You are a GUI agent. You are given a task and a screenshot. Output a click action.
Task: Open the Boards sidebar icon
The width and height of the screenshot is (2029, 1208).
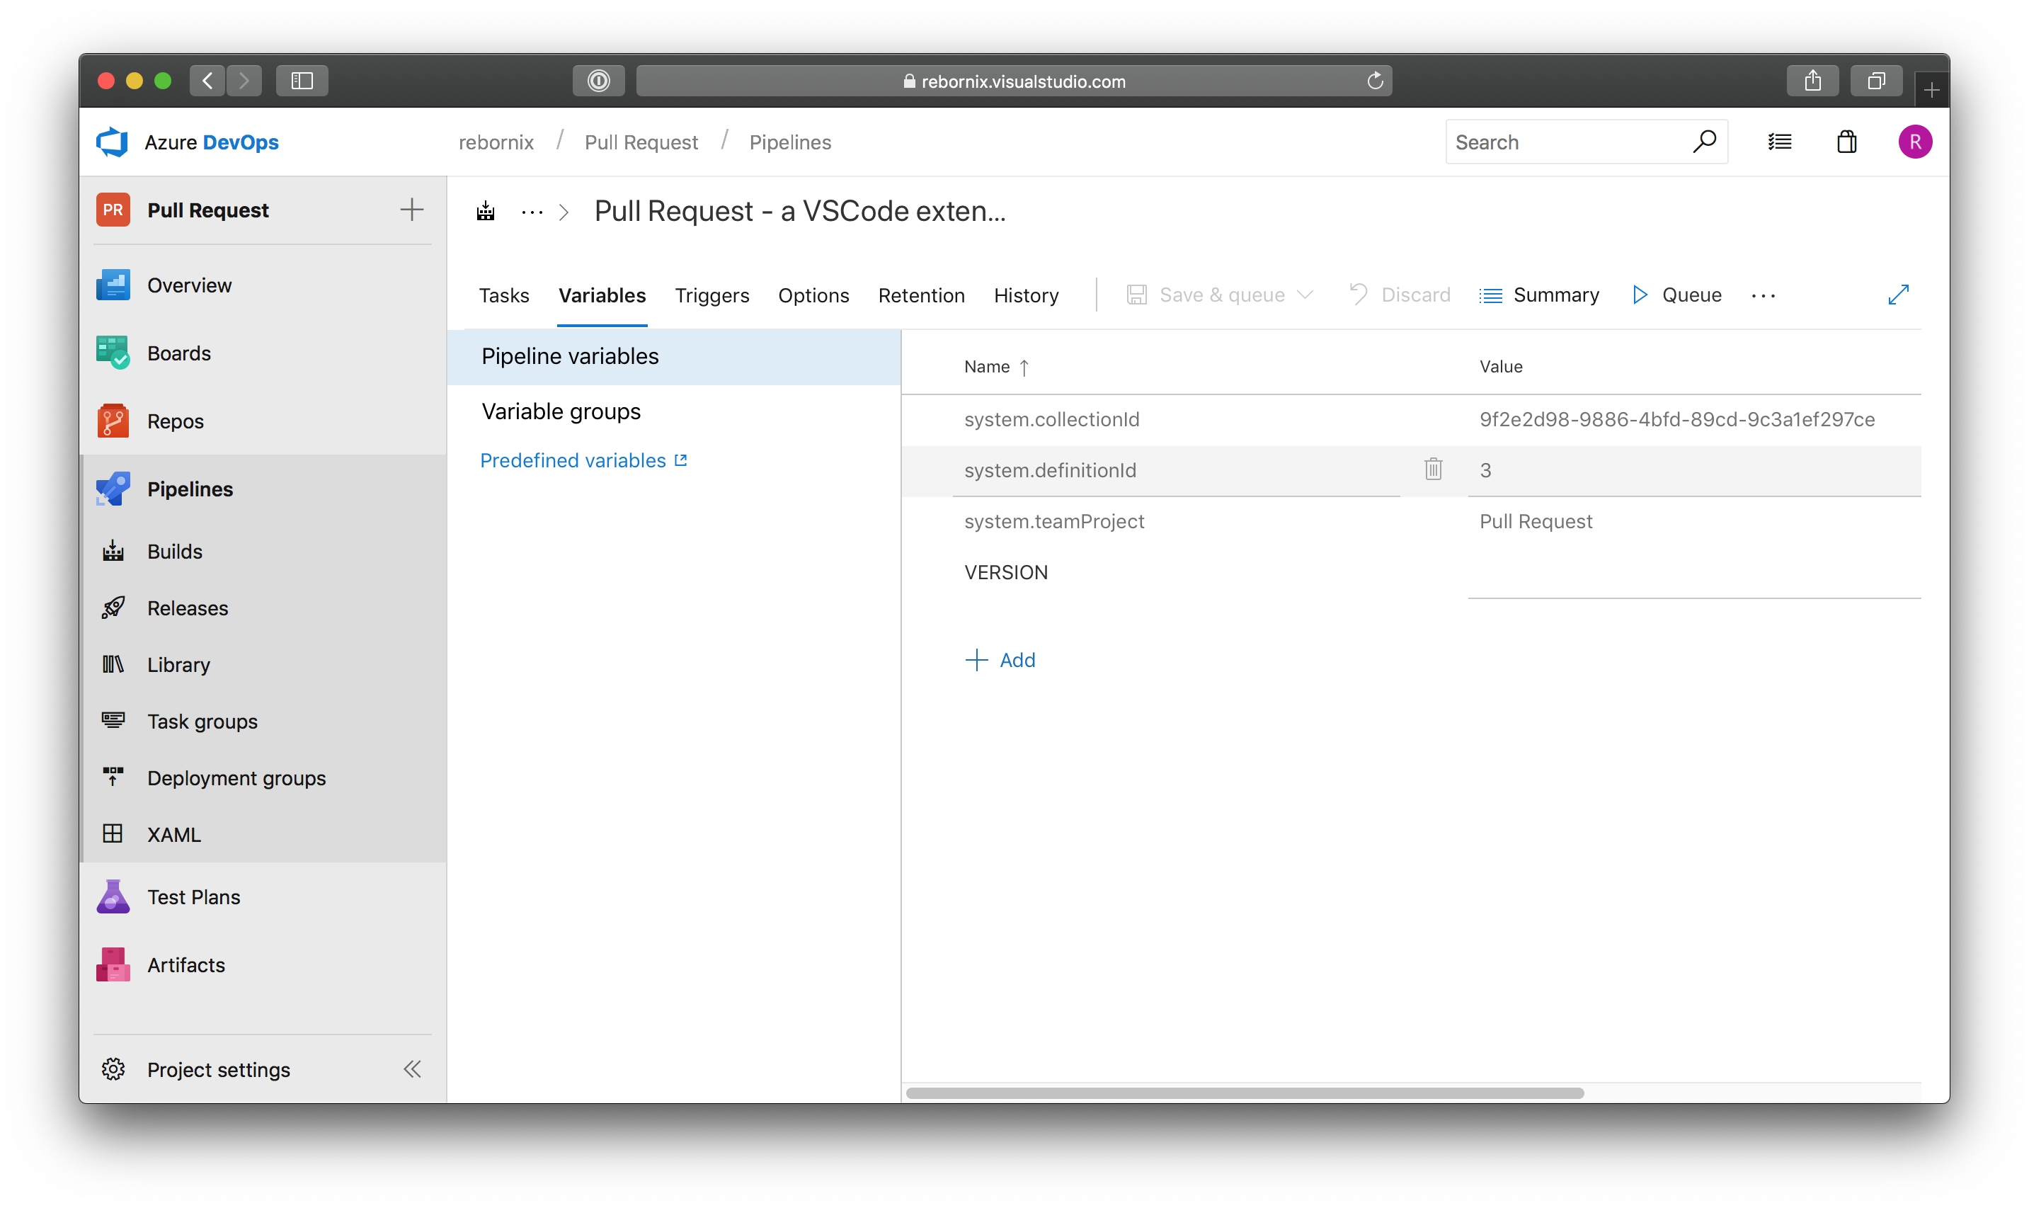pos(113,353)
